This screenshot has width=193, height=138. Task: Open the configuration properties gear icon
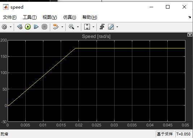pos(4,27)
